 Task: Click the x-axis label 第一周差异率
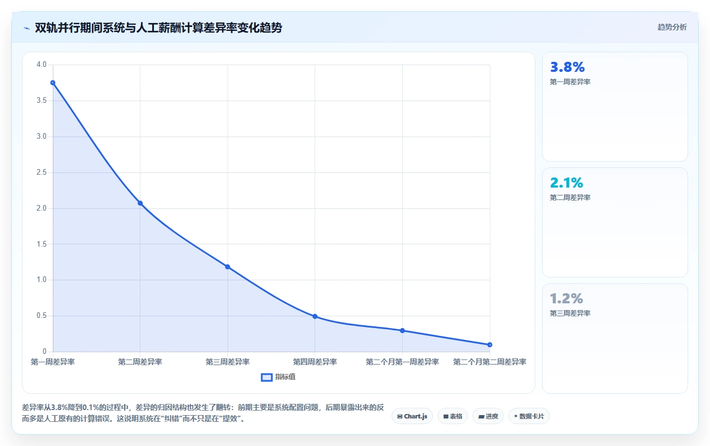pyautogui.click(x=53, y=362)
